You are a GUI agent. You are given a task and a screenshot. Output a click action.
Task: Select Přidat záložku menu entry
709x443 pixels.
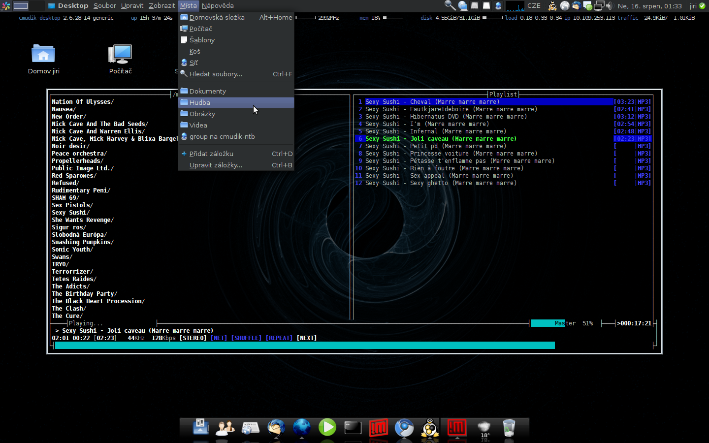click(236, 154)
